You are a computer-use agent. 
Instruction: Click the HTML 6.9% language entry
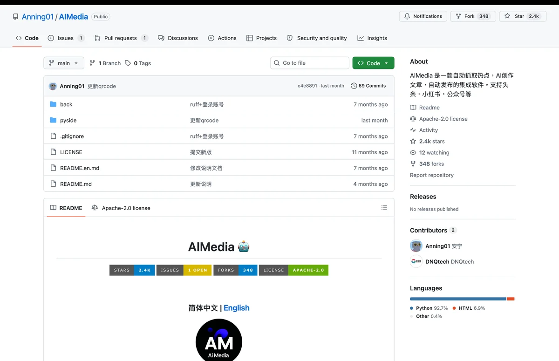tap(469, 308)
